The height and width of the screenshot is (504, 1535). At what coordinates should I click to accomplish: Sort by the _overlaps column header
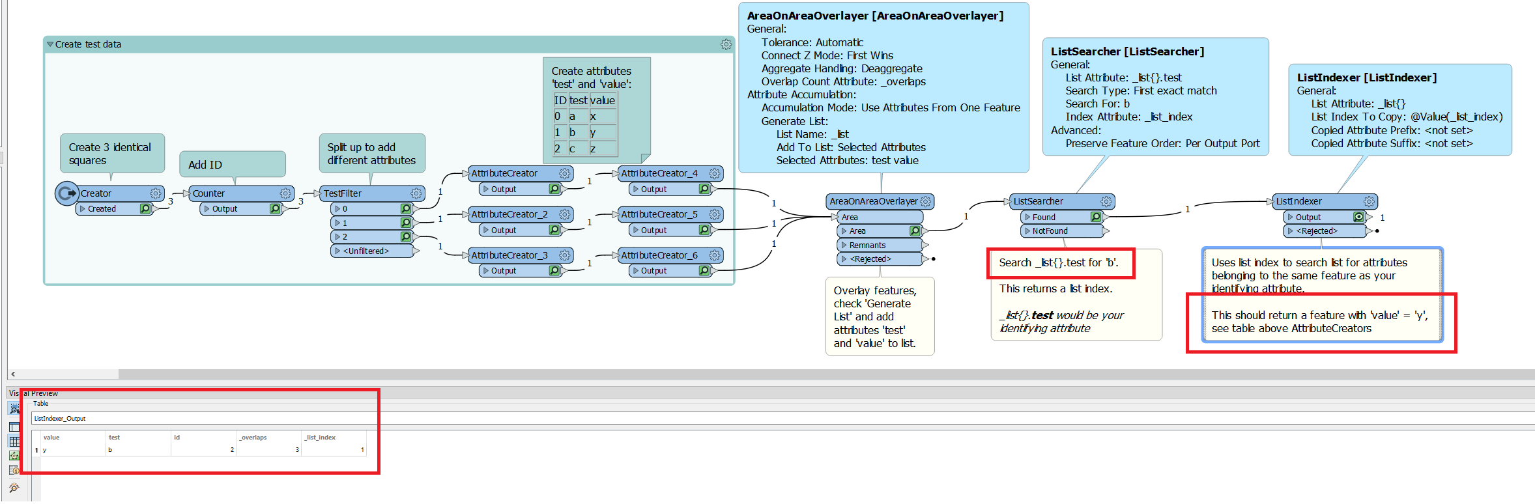[268, 438]
